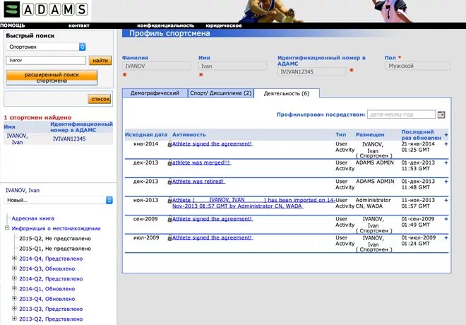This screenshot has height=325, width=466.
Task: Click lock icon beside 'athlete was merged!!!'
Action: [x=169, y=162]
